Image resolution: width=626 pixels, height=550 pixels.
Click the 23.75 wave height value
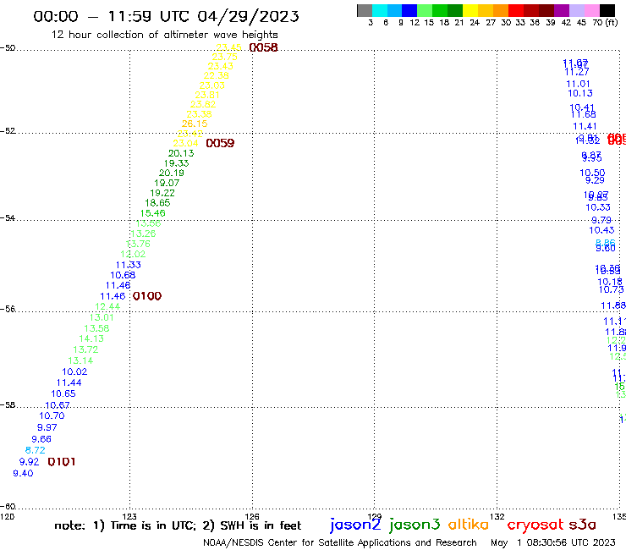point(224,58)
